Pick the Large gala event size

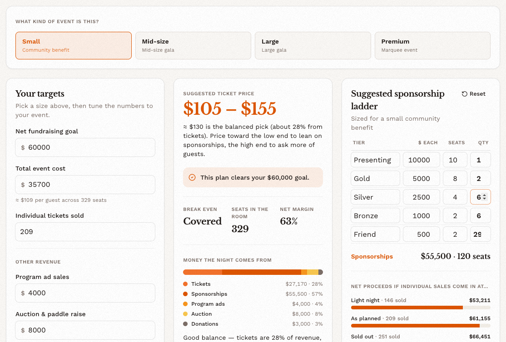point(313,45)
